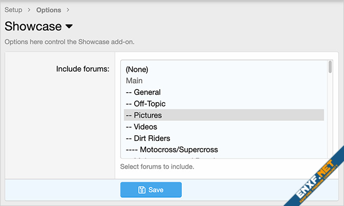Choose the Off-Topic forum entry
Screen dimensions: 344x206
[x=145, y=104]
